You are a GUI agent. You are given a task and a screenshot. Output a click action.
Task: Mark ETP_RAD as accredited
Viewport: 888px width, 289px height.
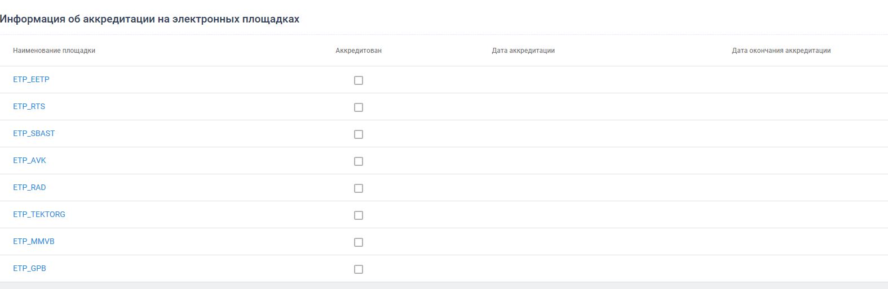[359, 188]
